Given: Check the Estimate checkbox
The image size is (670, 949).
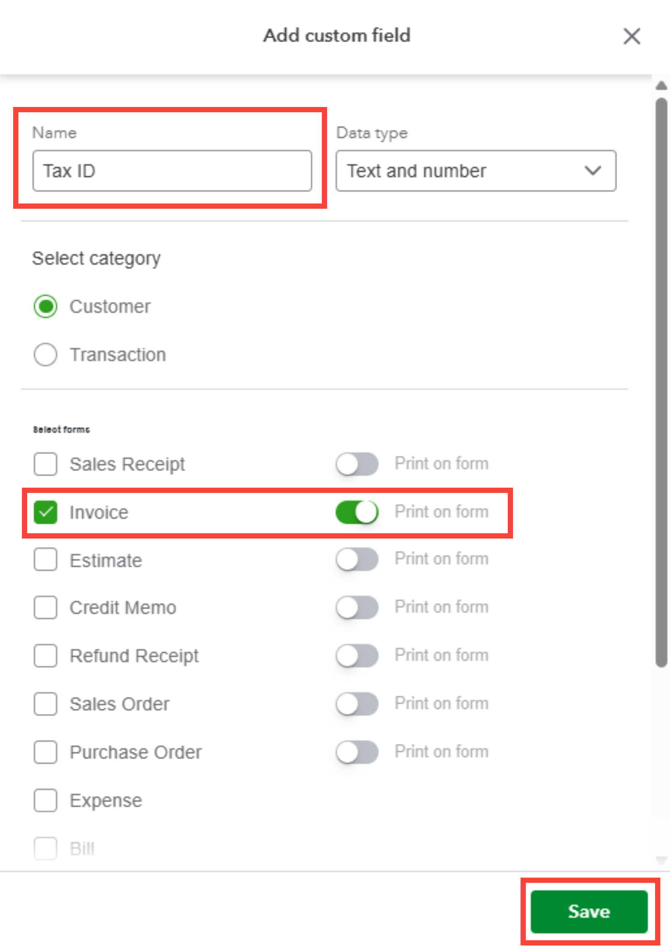Looking at the screenshot, I should pyautogui.click(x=46, y=560).
